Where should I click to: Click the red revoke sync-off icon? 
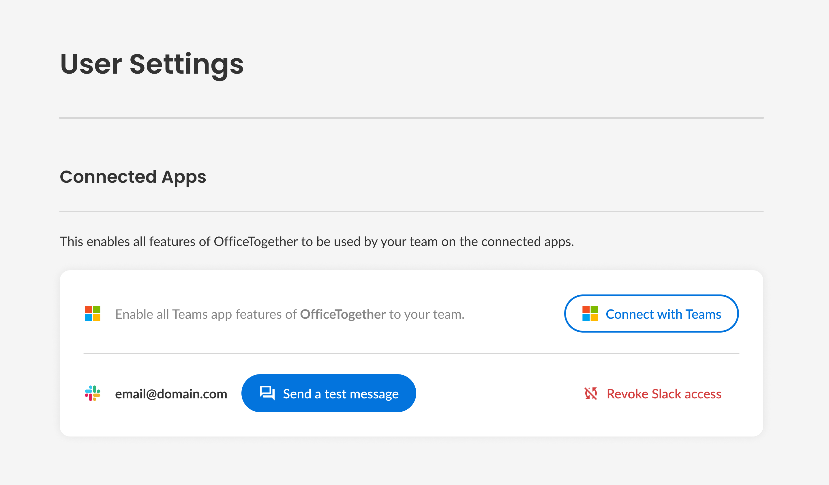click(x=591, y=393)
